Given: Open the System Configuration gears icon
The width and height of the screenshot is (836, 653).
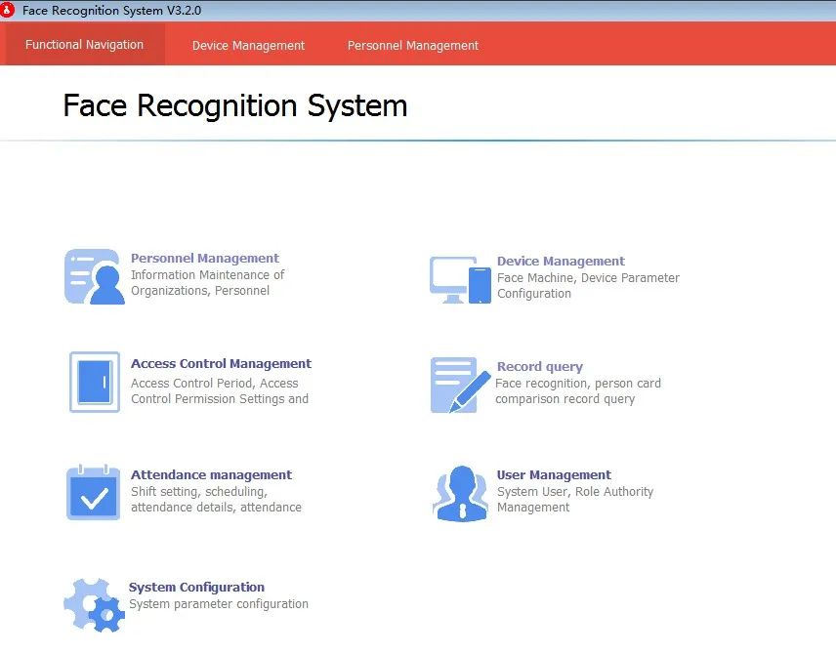Looking at the screenshot, I should [94, 604].
